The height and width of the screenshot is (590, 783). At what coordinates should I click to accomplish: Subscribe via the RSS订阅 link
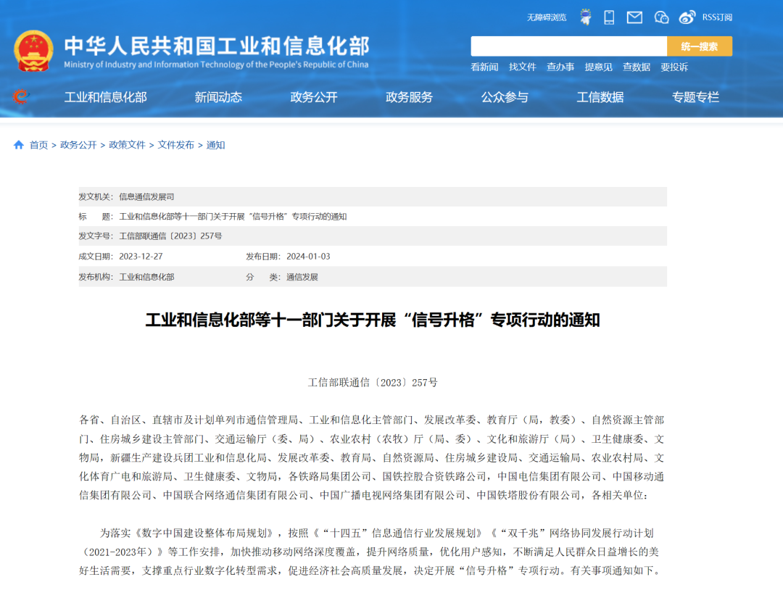click(716, 17)
